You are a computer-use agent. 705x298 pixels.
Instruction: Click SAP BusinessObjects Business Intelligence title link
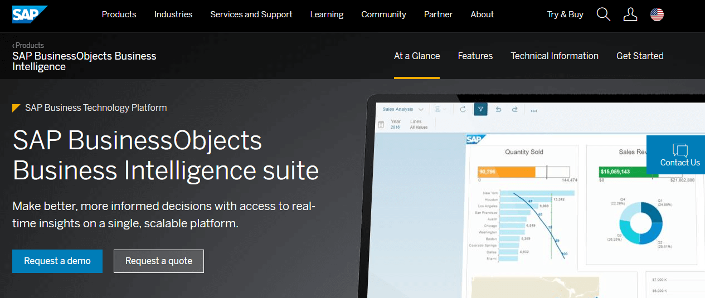click(x=84, y=61)
